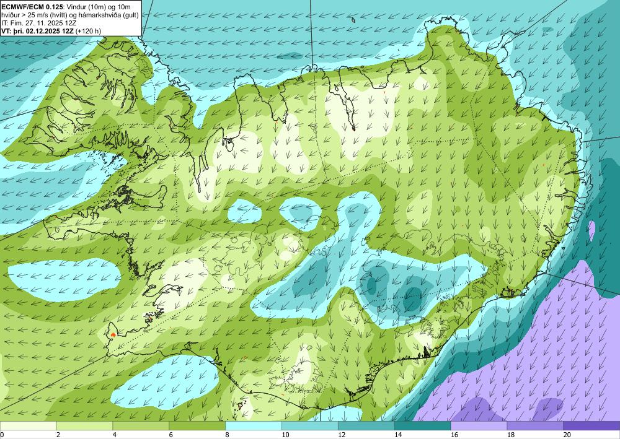This screenshot has width=620, height=439.
Task: Click the "VT: þri. 02.12.2025 12Z" valid time
Action: [x=37, y=31]
